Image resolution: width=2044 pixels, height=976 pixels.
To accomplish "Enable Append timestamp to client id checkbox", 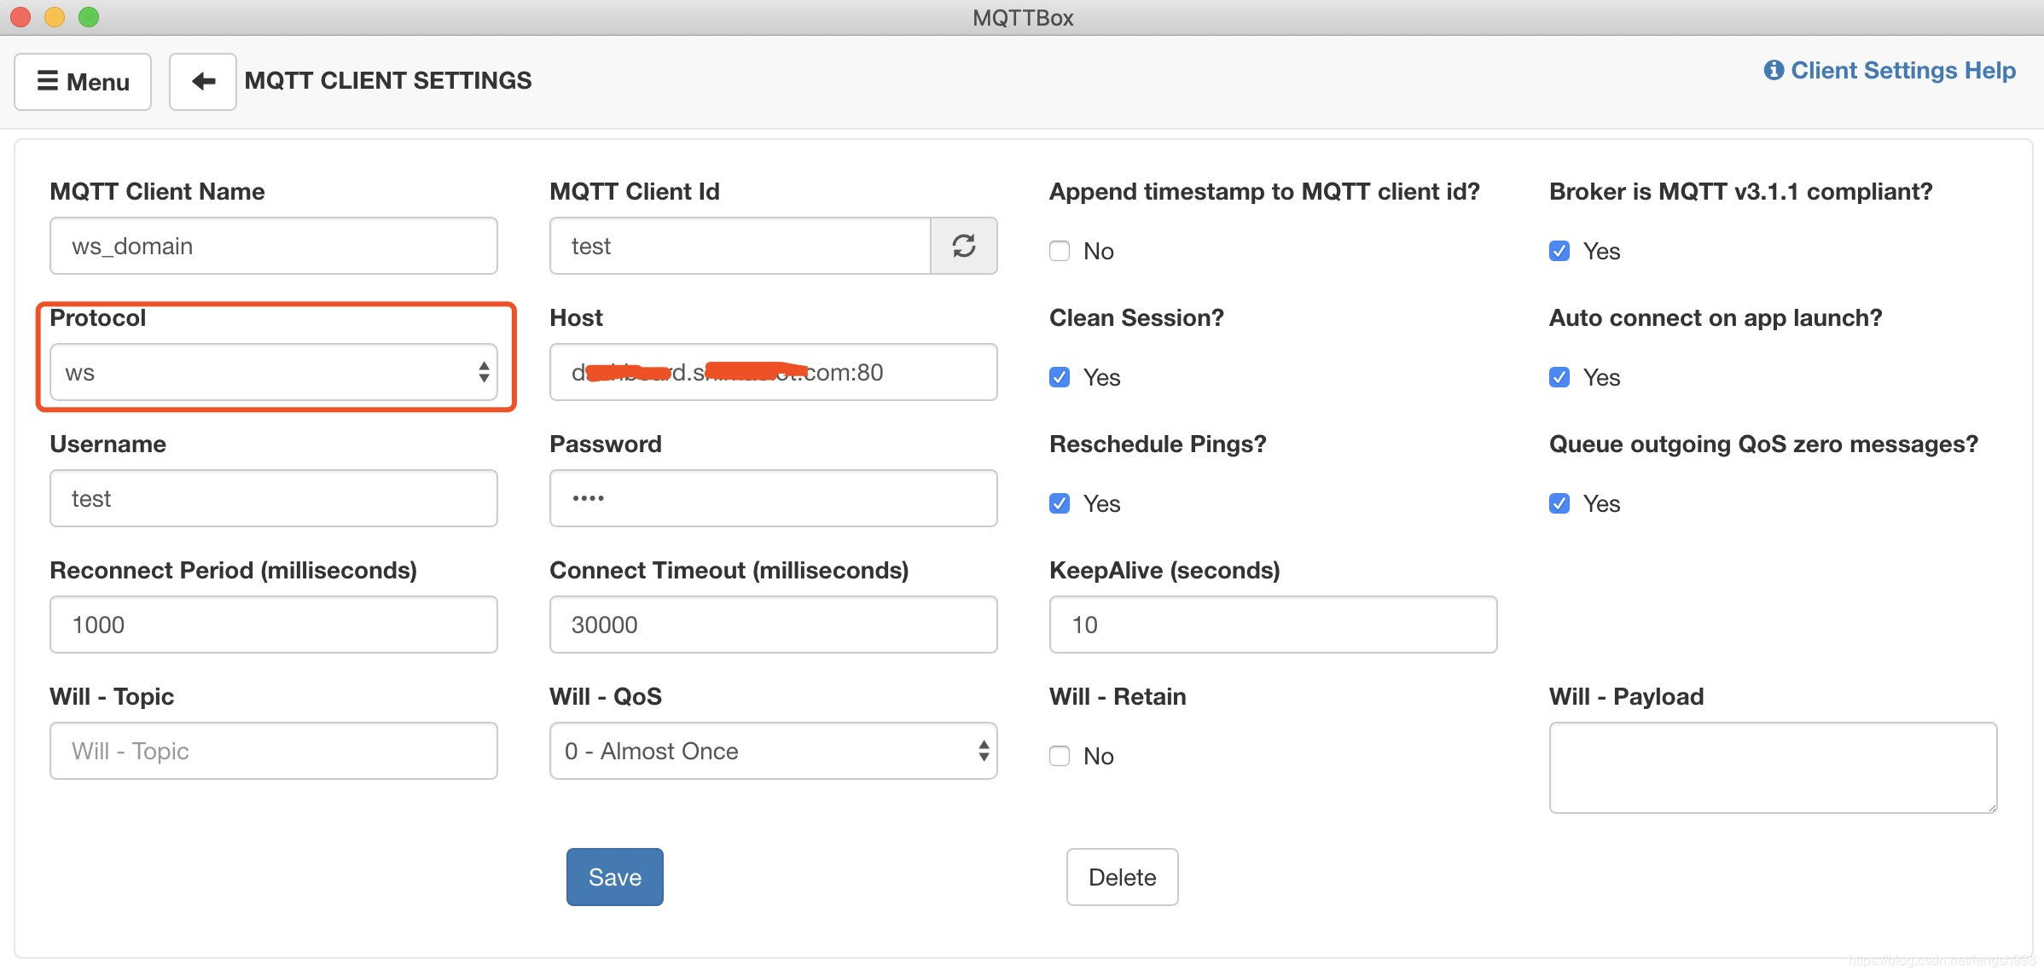I will pos(1060,251).
